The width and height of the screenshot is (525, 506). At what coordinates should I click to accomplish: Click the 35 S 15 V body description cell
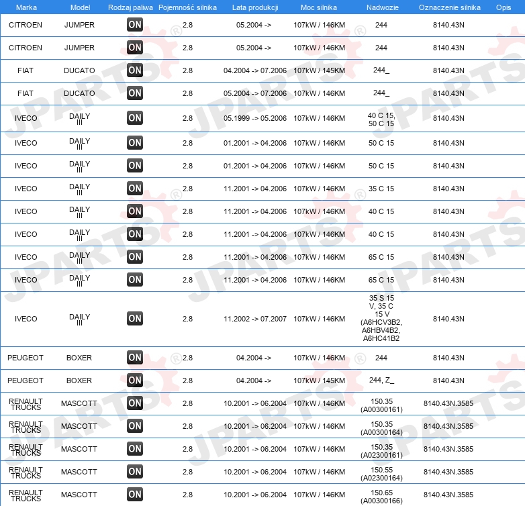(x=381, y=318)
